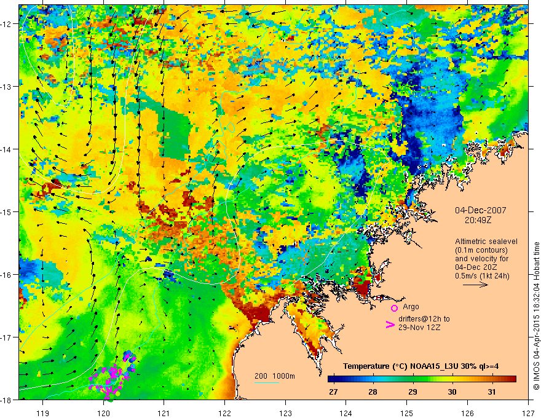Click the magenta drifters arrowhead legend symbol

[x=390, y=325]
